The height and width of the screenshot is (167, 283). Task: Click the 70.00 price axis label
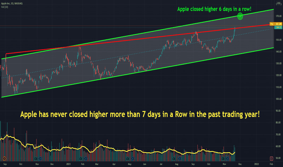coord(278,134)
